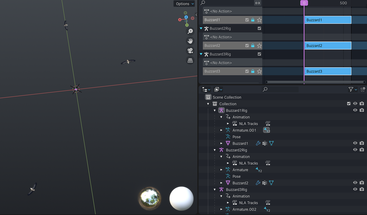Collapse Buzzard1Rig in the outliner
The width and height of the screenshot is (367, 215).
point(215,110)
